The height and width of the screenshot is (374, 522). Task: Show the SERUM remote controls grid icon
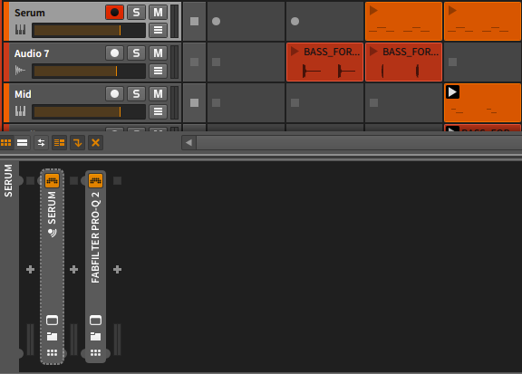tap(52, 352)
